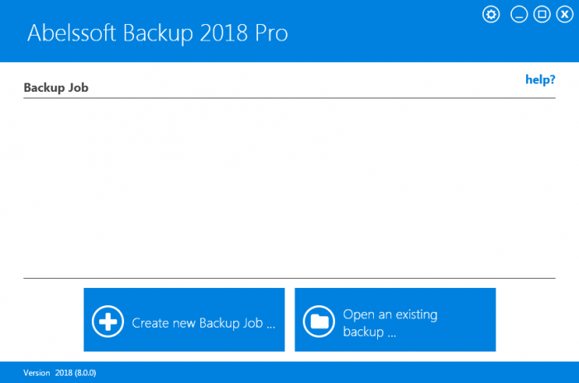Close the Abelssoft Backup window
Image resolution: width=579 pixels, height=383 pixels.
pyautogui.click(x=564, y=15)
